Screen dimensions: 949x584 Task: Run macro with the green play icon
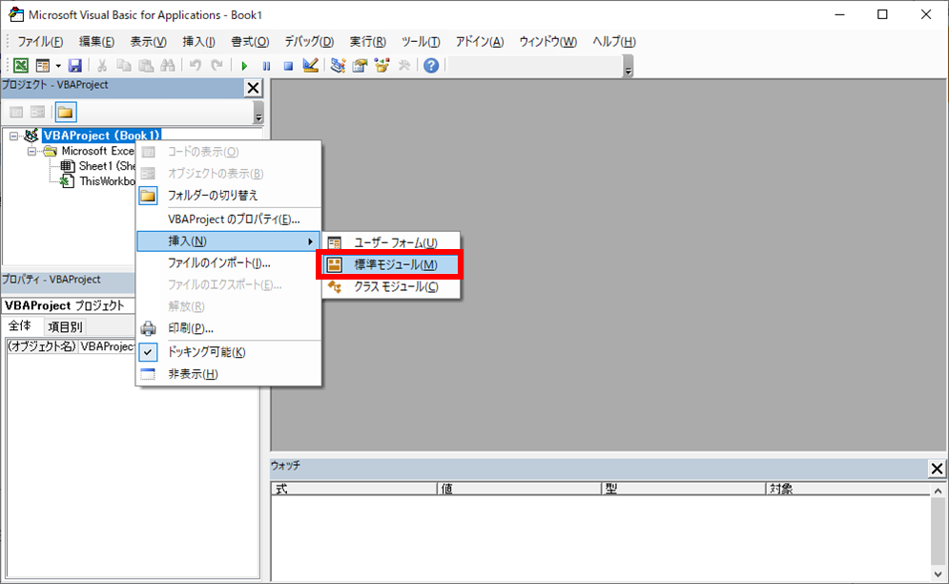244,66
